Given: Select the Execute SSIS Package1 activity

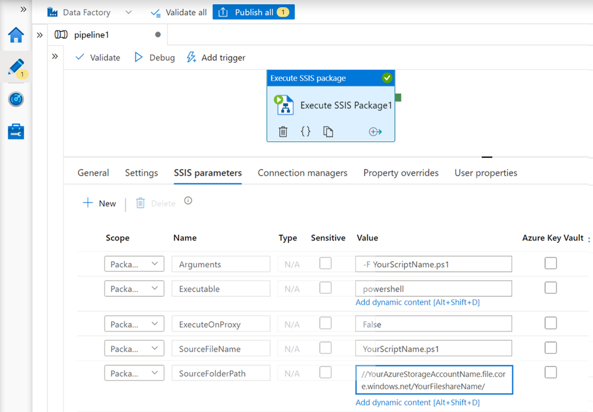Looking at the screenshot, I should pyautogui.click(x=331, y=106).
